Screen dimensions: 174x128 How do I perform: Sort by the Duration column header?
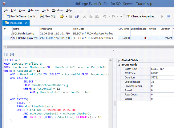pos(166,29)
